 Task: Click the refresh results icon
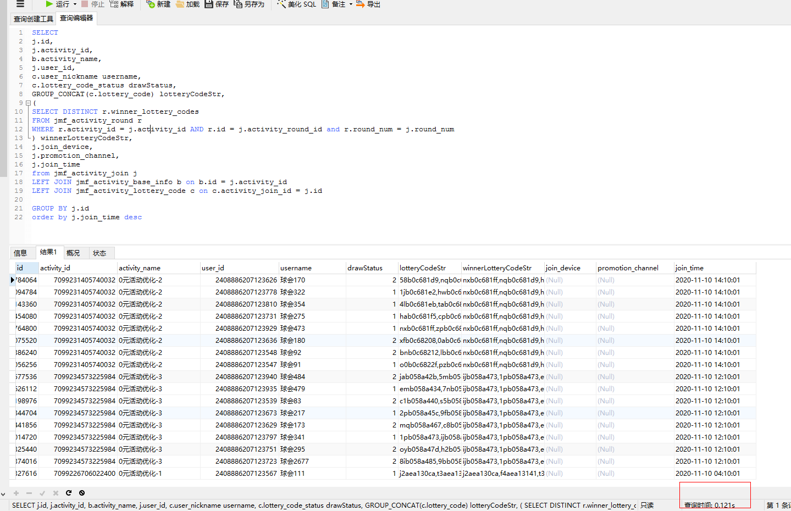click(x=69, y=493)
